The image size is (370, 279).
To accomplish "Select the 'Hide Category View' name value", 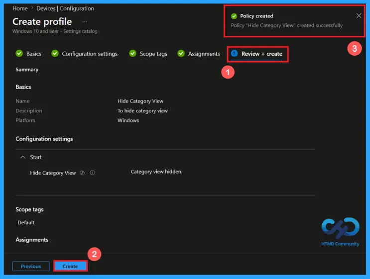I will [140, 101].
